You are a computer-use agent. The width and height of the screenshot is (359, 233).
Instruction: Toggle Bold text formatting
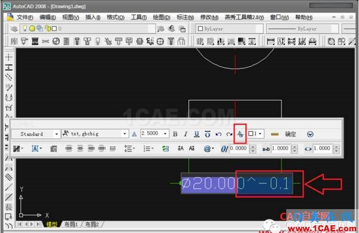[x=175, y=134]
